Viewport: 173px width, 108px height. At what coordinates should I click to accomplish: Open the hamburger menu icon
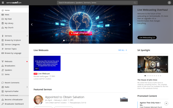tap(3, 3)
